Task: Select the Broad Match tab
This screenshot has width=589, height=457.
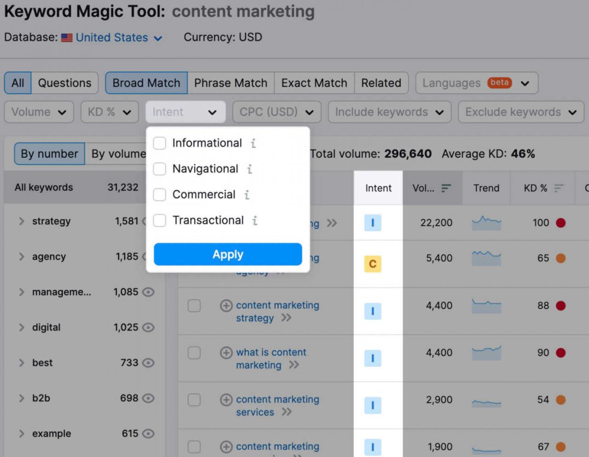Action: 146,83
